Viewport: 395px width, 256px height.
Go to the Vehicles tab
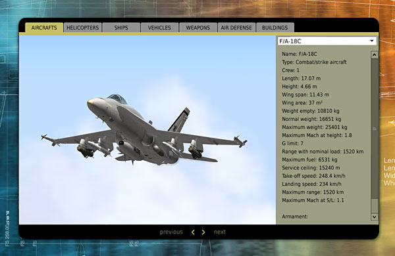tap(159, 28)
